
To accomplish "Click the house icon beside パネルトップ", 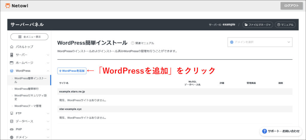I will point(12,47).
